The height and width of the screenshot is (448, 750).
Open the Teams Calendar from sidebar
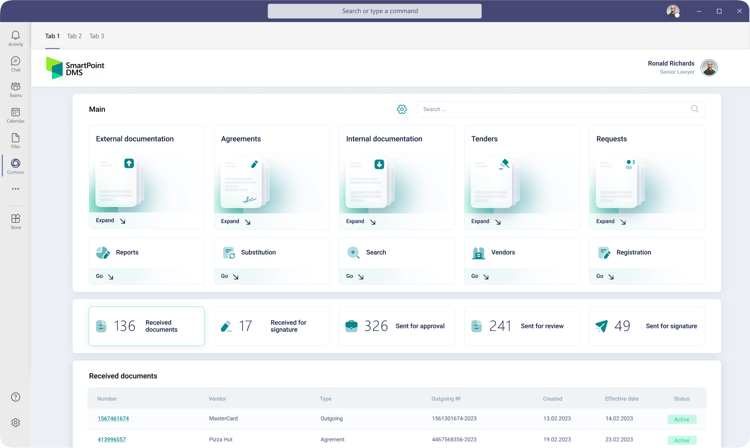tap(15, 114)
